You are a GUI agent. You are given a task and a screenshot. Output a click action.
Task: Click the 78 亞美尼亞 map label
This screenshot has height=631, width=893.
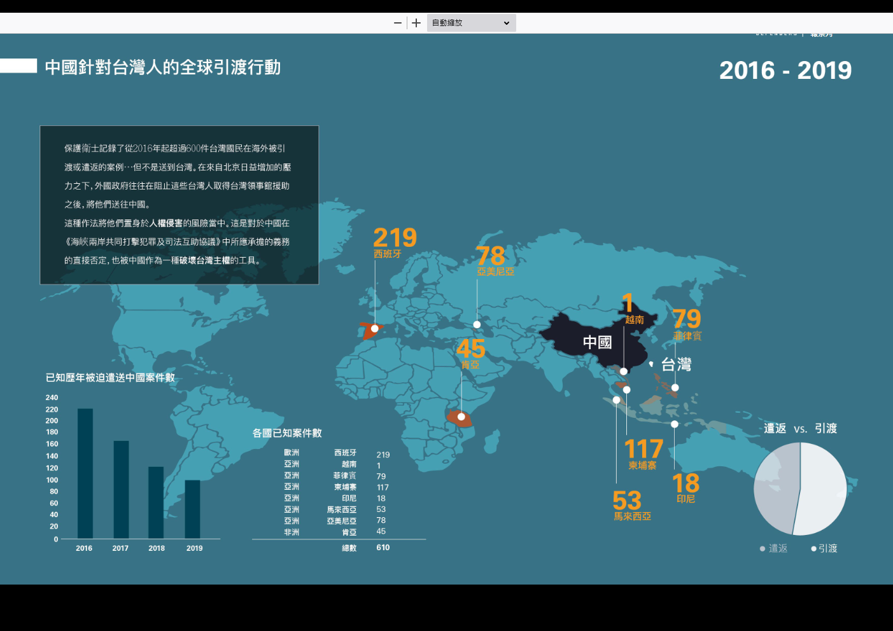click(495, 261)
